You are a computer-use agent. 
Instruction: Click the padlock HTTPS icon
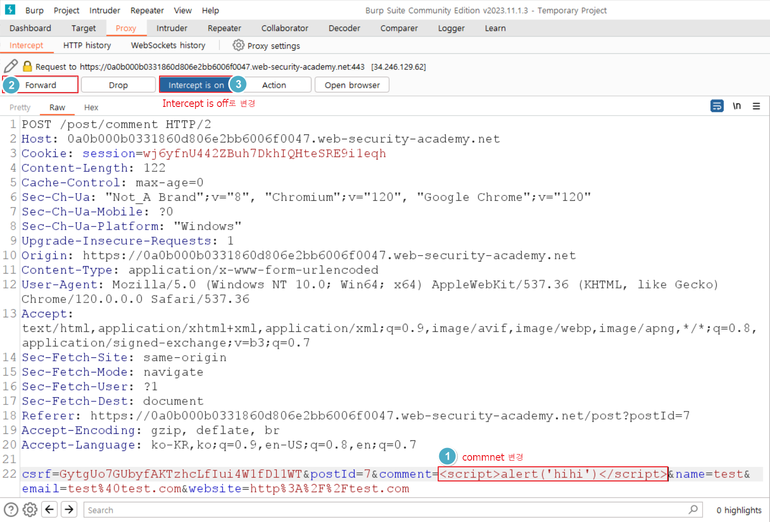coord(27,66)
